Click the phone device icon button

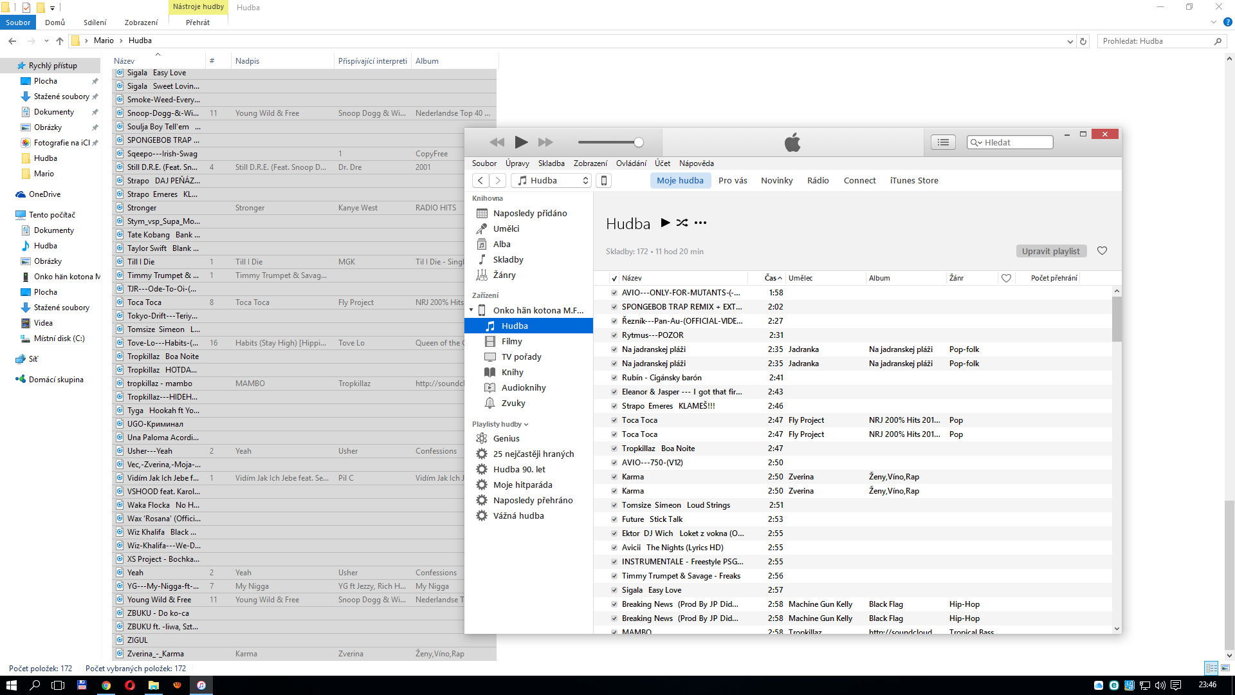[603, 181]
